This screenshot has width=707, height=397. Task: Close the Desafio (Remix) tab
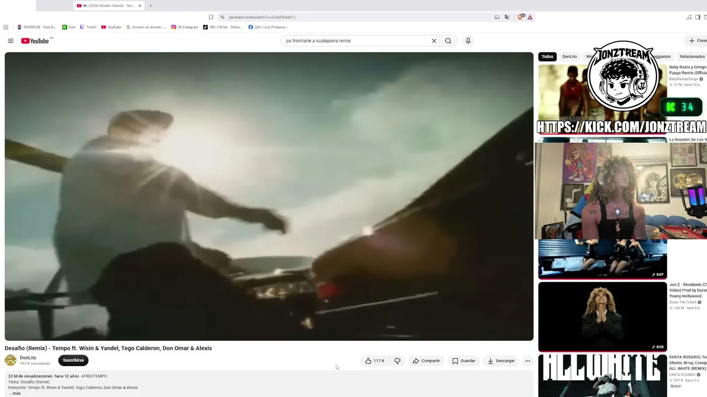(140, 6)
